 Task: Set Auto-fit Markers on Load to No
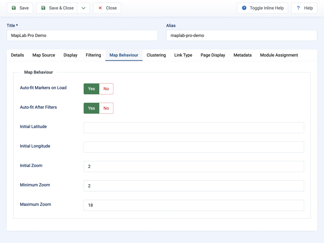[x=106, y=89]
